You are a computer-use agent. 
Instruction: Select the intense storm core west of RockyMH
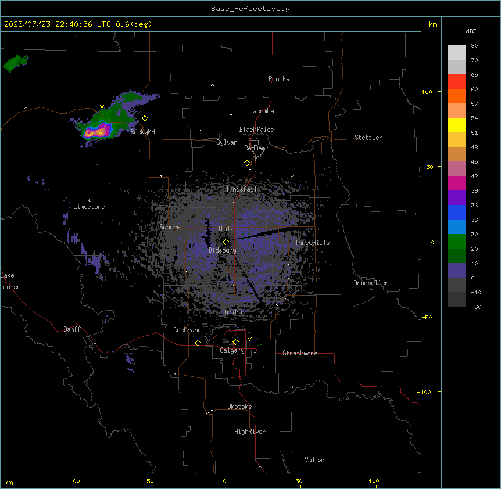tap(98, 131)
